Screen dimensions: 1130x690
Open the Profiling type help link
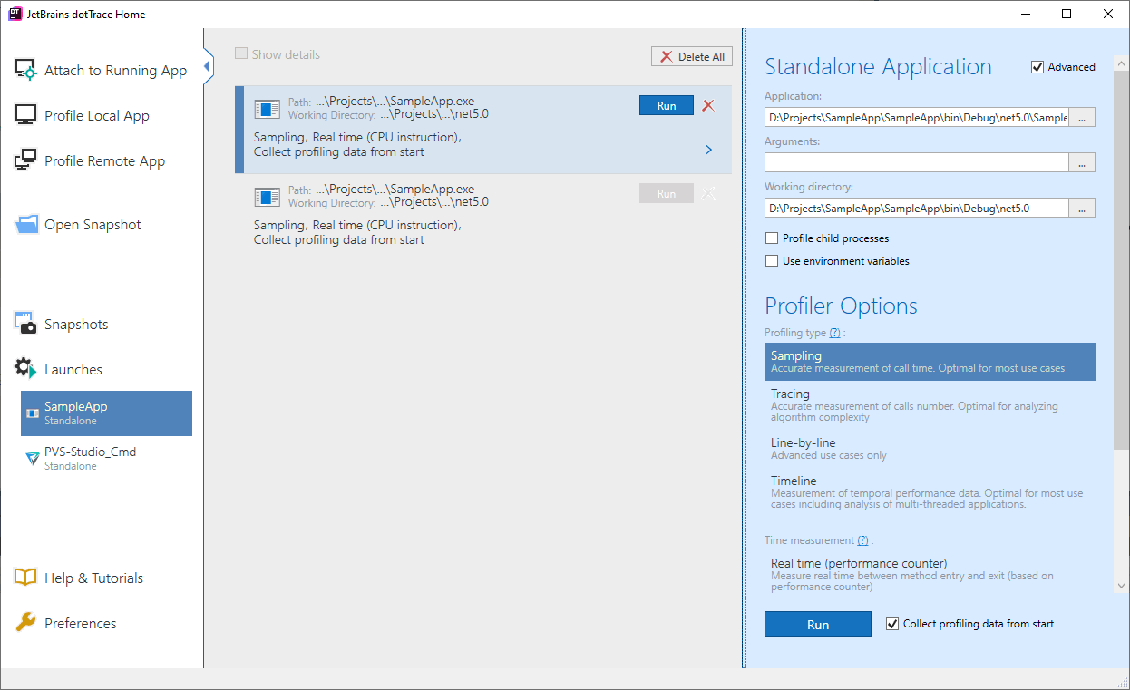pos(834,333)
